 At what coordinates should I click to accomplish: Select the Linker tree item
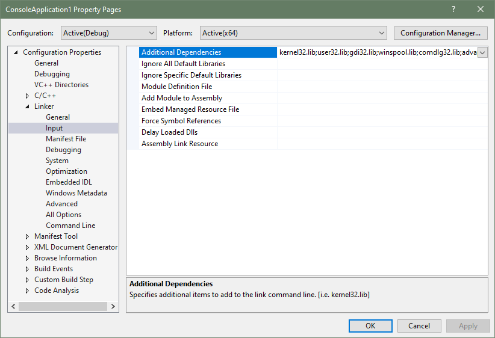[x=44, y=106]
